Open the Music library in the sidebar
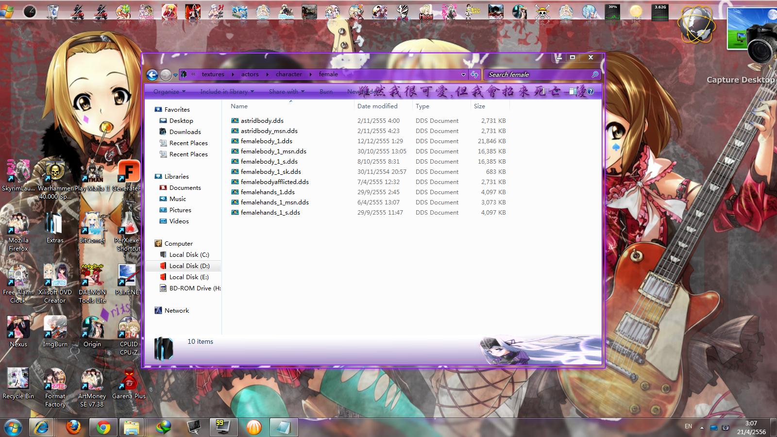The image size is (777, 437). pos(178,199)
